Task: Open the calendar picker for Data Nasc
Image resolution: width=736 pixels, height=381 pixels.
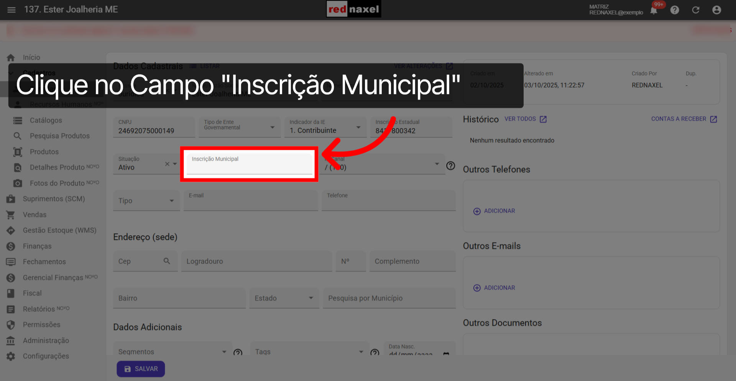Action: tap(446, 355)
